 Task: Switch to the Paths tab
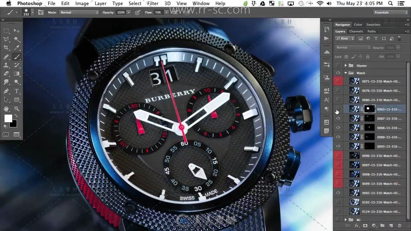(372, 31)
